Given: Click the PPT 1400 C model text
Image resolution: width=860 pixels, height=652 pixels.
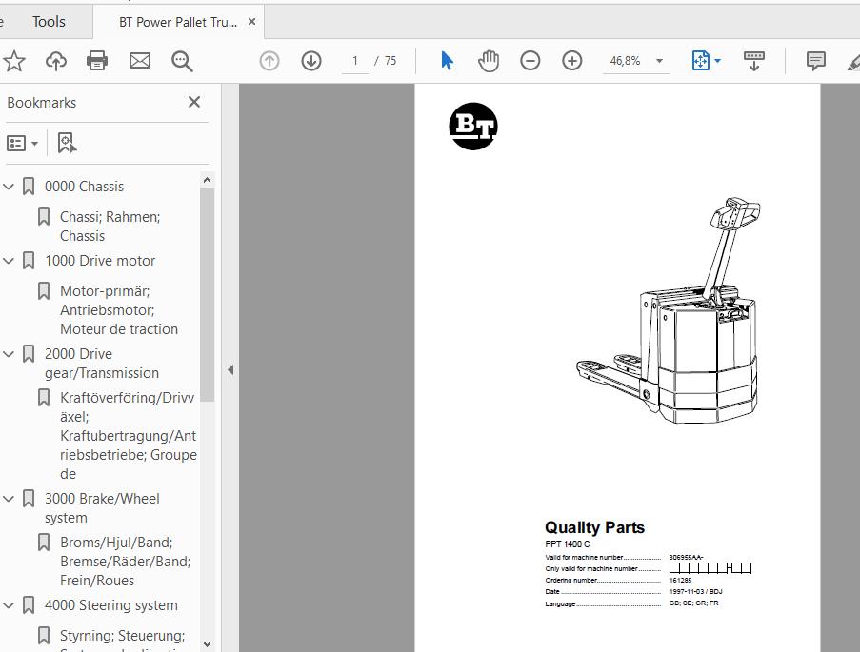Looking at the screenshot, I should [x=567, y=544].
